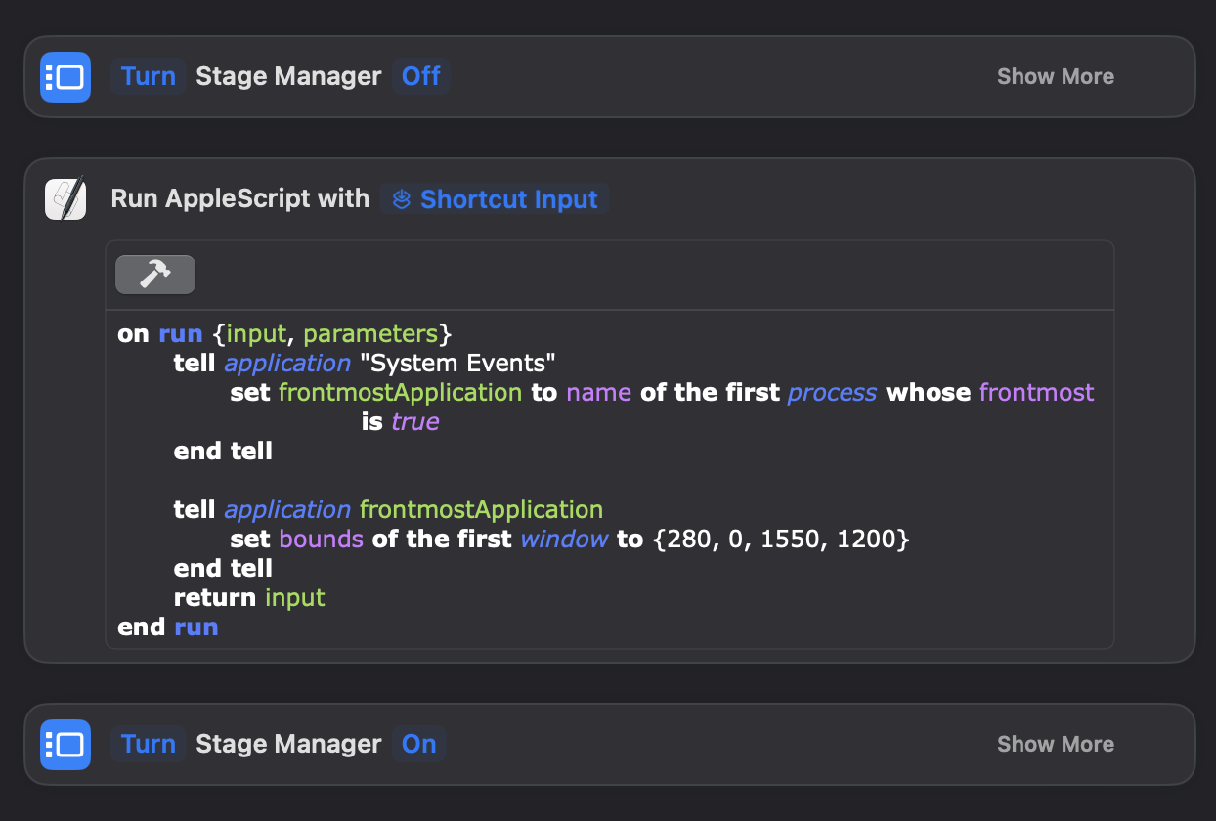
Task: Click the "System Events" string in the script
Action: tap(457, 364)
